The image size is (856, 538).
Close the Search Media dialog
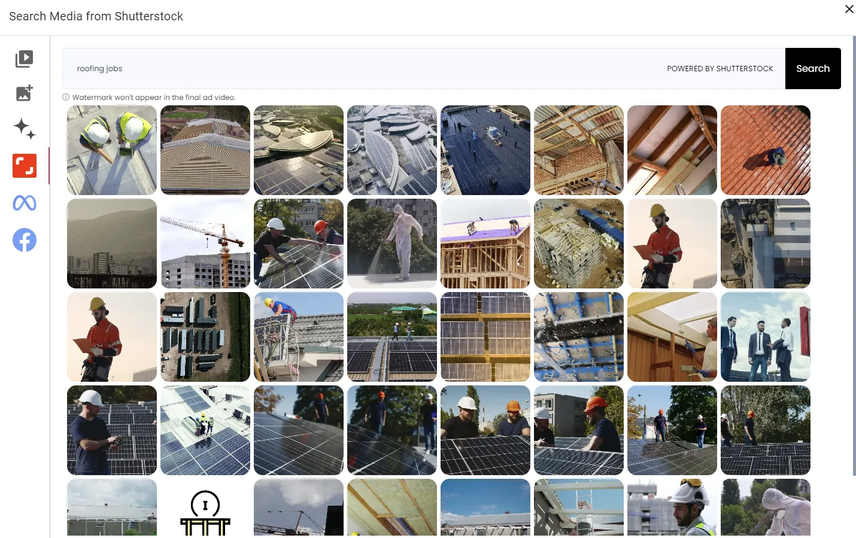click(x=849, y=9)
